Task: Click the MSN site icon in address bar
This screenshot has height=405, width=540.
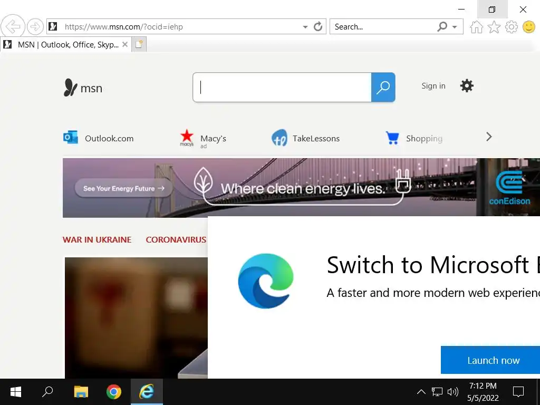Action: (x=53, y=26)
